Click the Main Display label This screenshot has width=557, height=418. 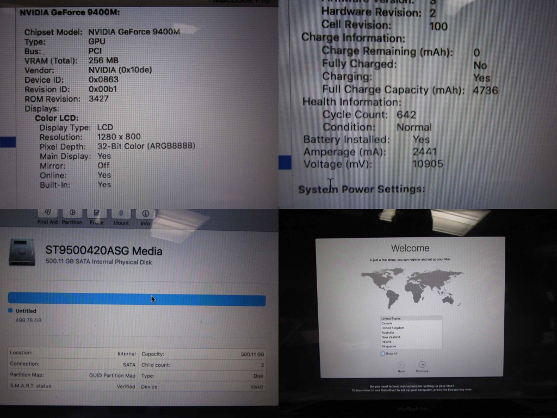pos(65,156)
